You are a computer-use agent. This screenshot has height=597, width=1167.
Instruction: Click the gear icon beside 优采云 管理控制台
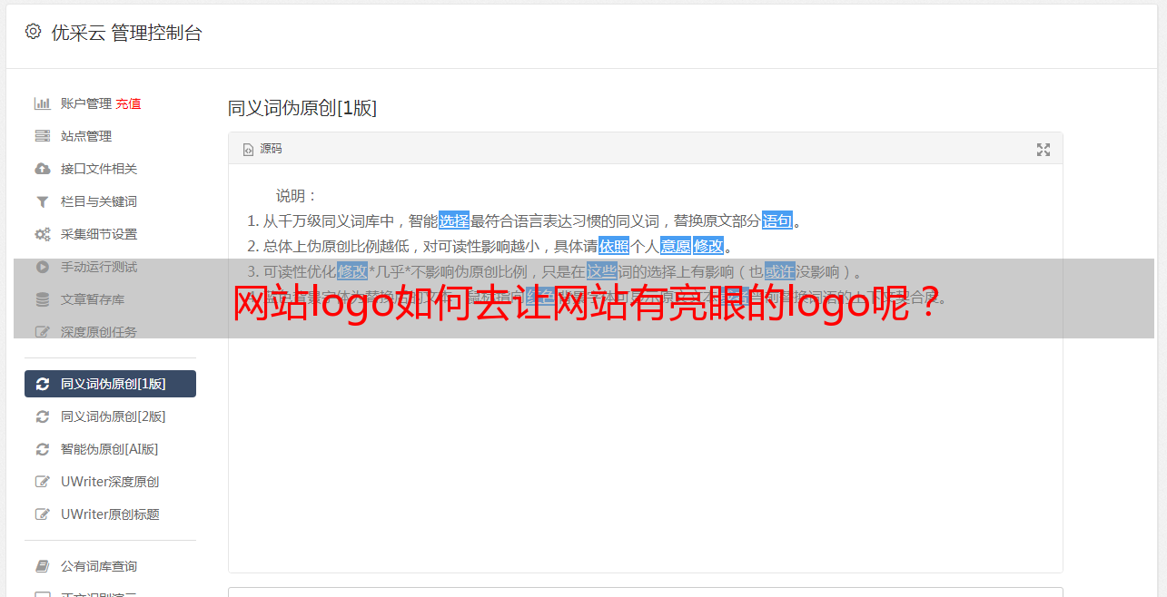click(x=34, y=32)
